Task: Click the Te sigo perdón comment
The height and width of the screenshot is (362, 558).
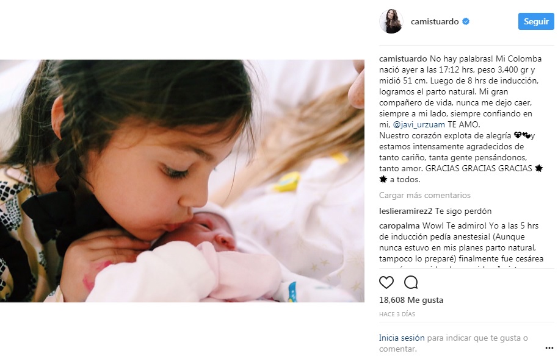Action: coord(463,211)
